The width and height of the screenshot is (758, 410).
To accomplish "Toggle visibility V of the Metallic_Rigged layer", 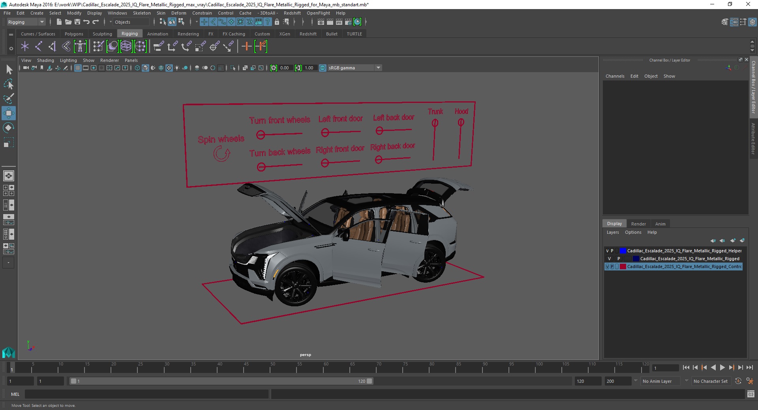I will click(609, 259).
